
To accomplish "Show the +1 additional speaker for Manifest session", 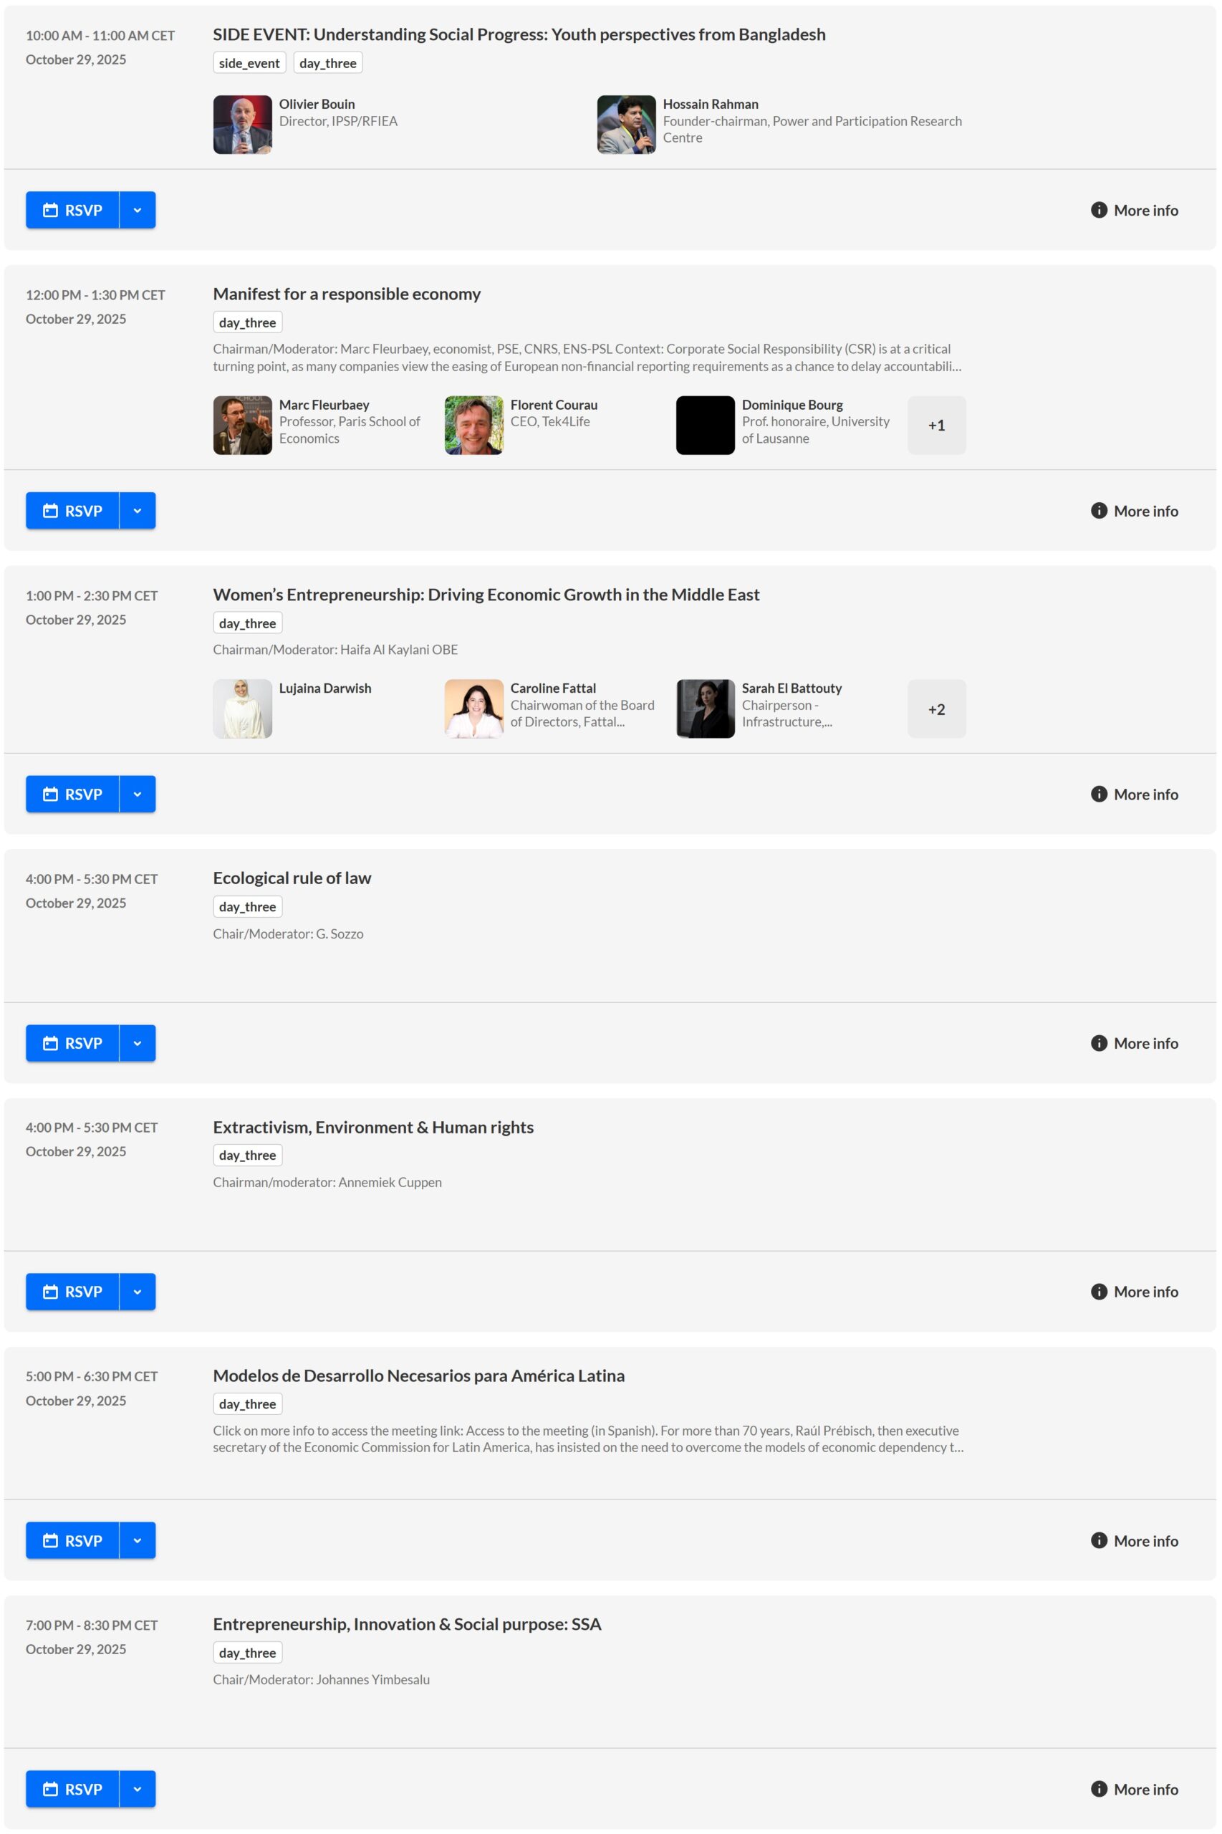I will pyautogui.click(x=936, y=425).
